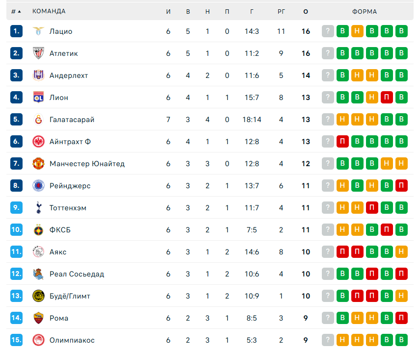Click the ФОРМА column header
The image size is (418, 350).
click(x=365, y=11)
